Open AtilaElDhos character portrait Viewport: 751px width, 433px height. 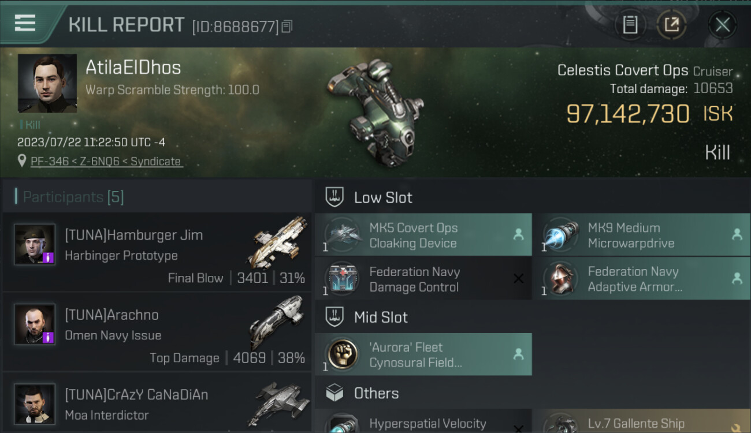point(47,83)
